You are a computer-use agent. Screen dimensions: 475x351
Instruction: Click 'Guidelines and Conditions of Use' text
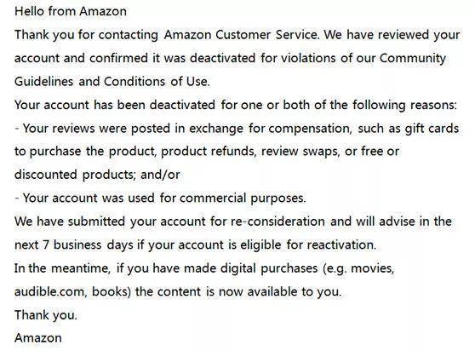point(112,82)
